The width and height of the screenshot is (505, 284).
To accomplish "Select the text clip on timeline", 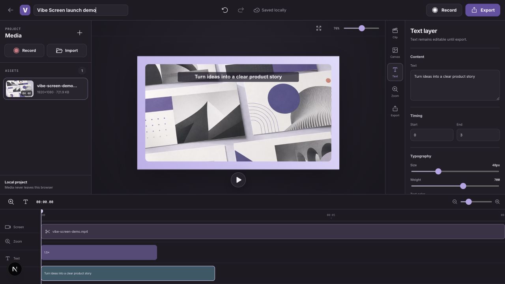I will [x=128, y=273].
